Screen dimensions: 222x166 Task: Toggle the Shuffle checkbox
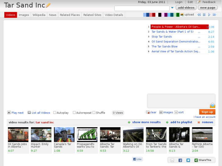point(94,113)
